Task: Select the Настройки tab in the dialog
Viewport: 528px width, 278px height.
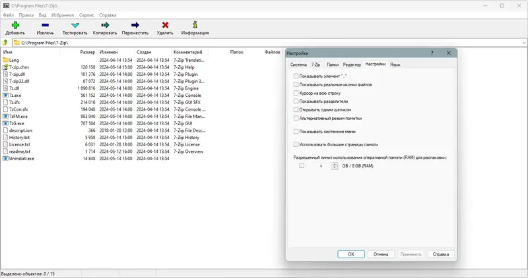Action: tap(375, 64)
